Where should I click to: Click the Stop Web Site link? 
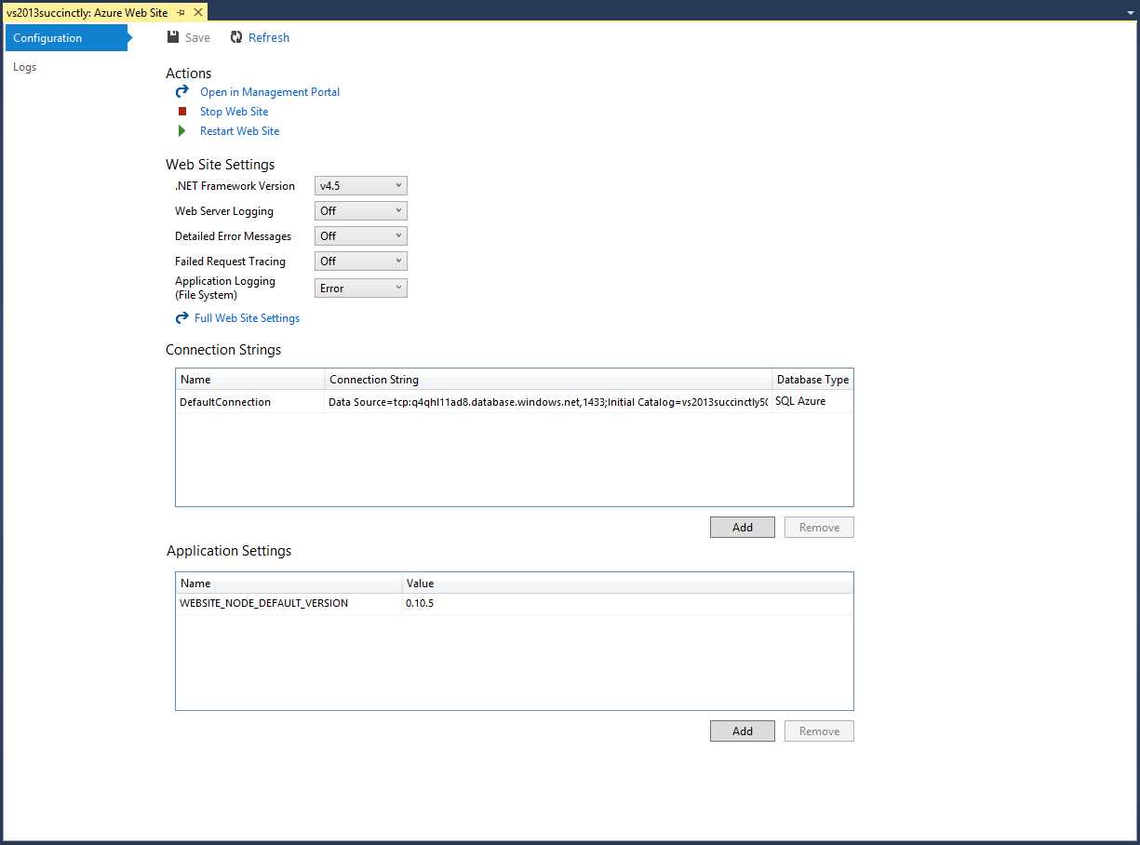[x=234, y=111]
